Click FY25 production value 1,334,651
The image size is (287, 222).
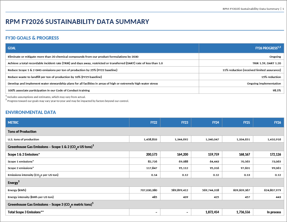coord(243,139)
